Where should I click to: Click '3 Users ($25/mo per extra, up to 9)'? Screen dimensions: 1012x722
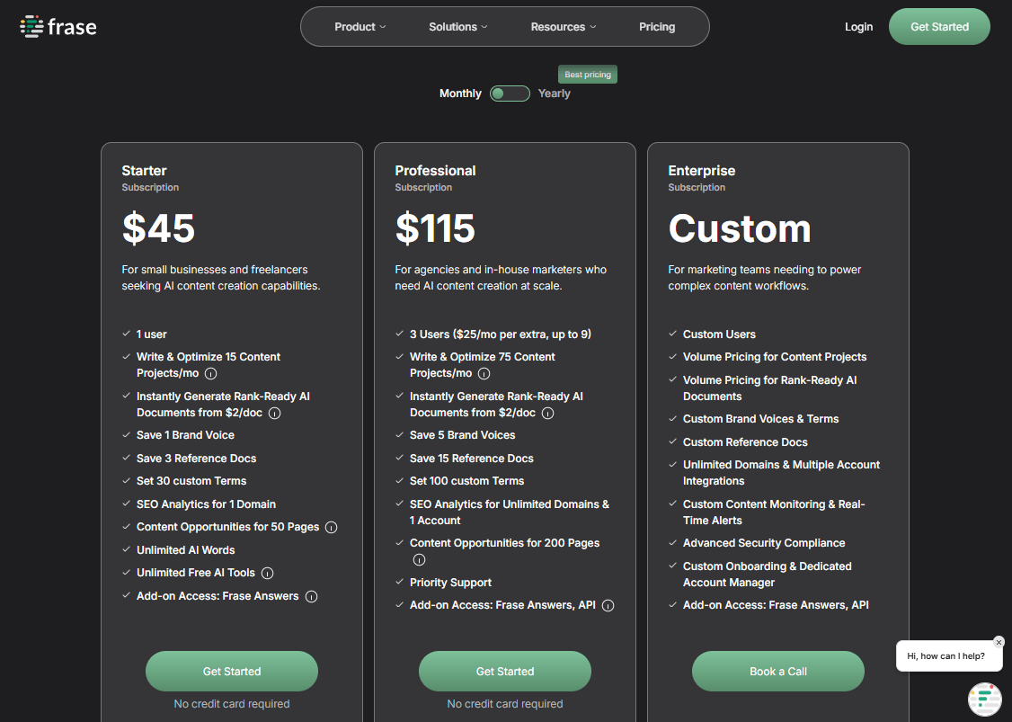pyautogui.click(x=501, y=334)
